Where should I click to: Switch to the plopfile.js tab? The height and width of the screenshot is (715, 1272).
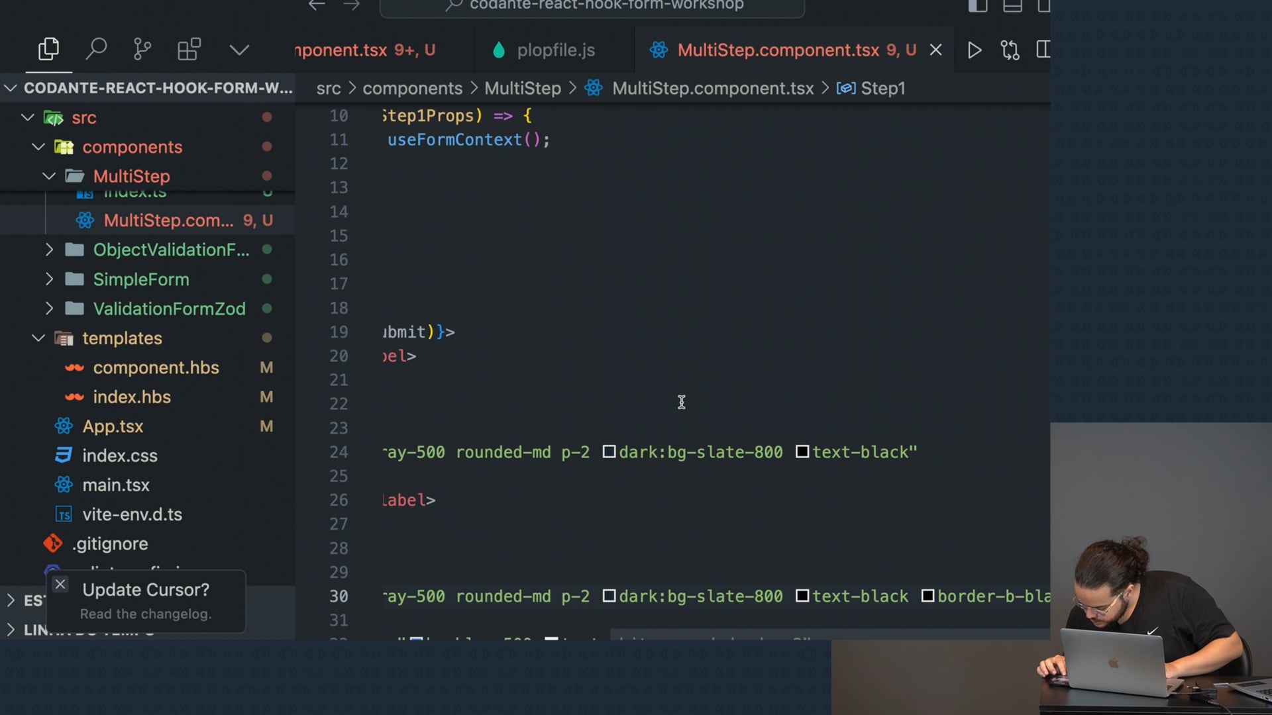pyautogui.click(x=555, y=50)
